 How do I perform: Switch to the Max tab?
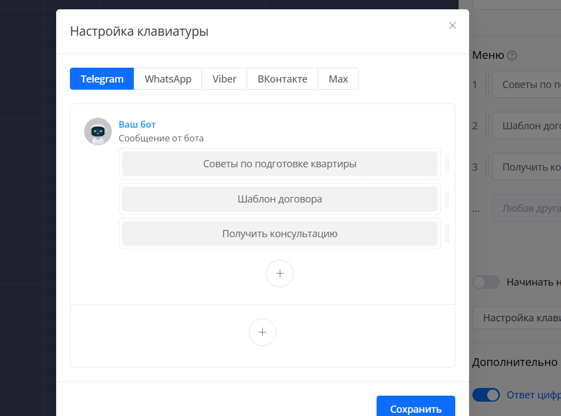[x=338, y=79]
